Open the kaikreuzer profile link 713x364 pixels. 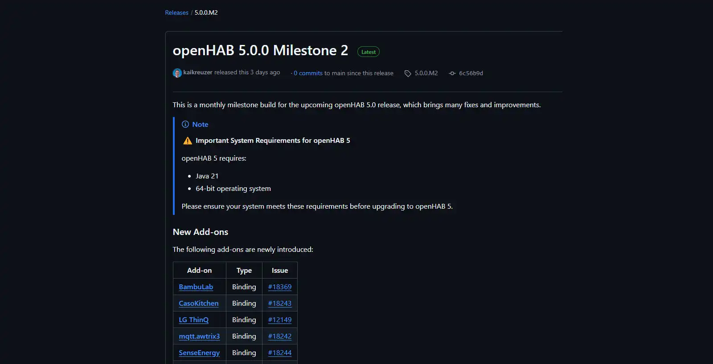(198, 72)
